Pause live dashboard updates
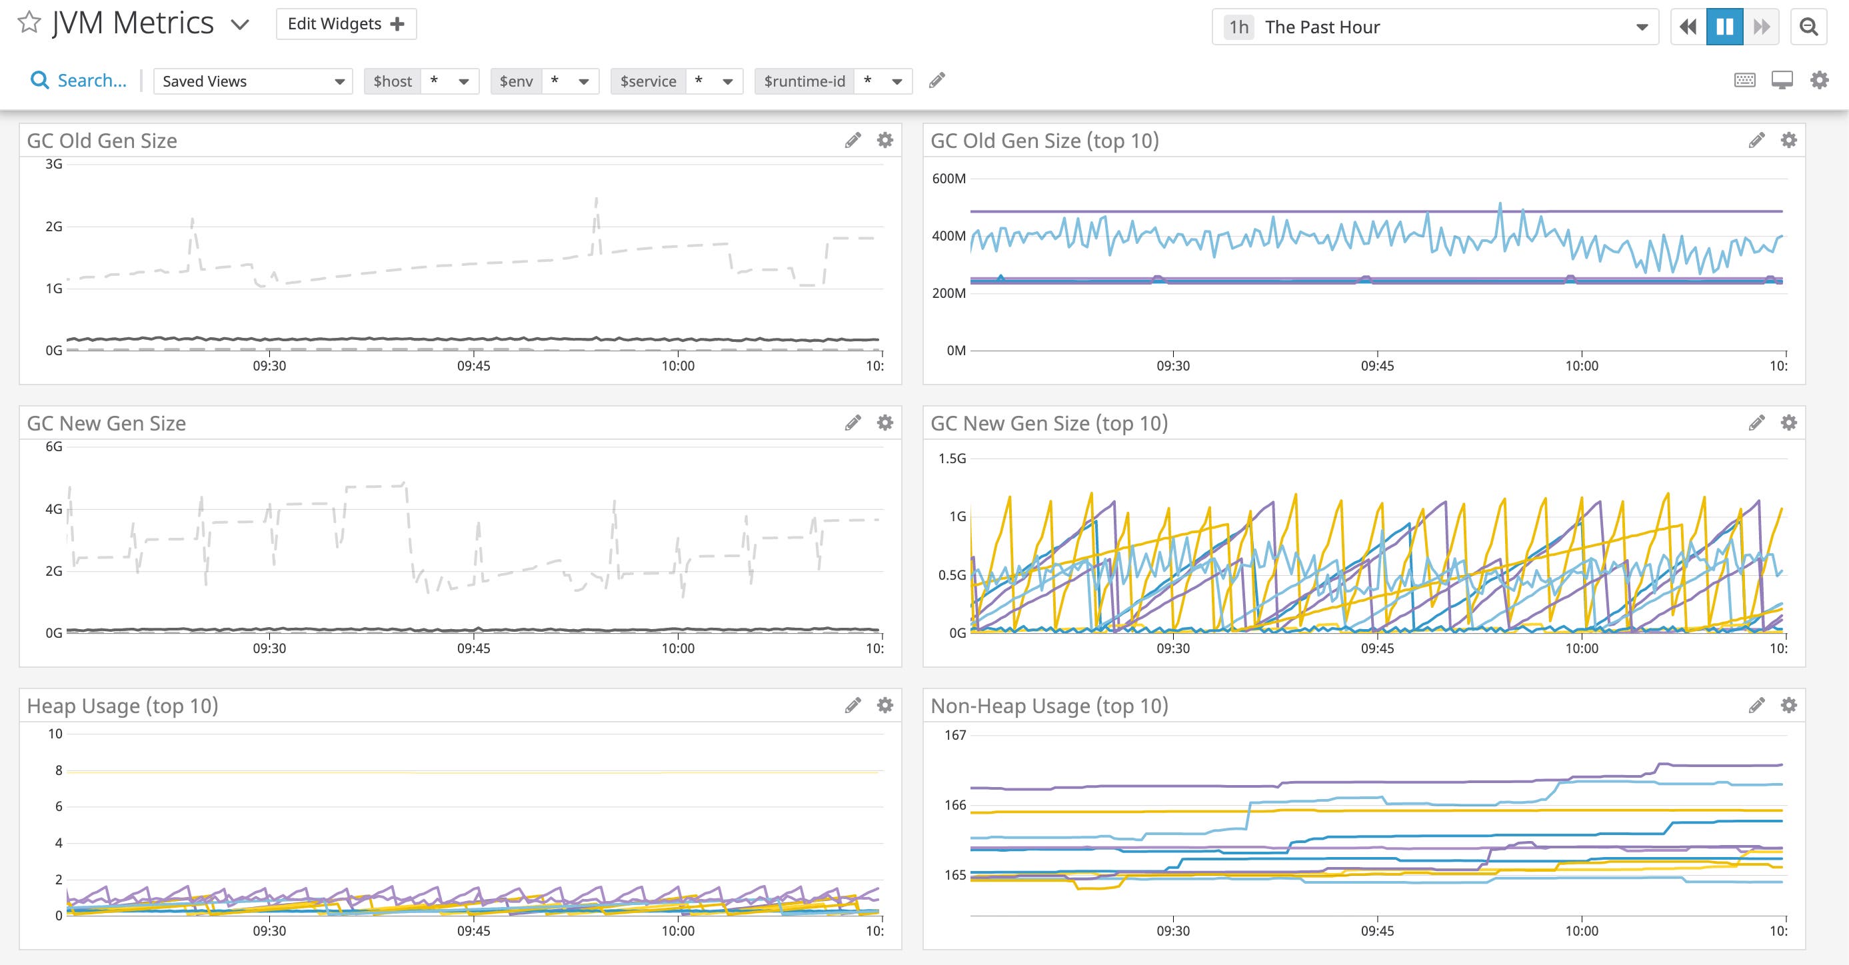 pos(1726,26)
